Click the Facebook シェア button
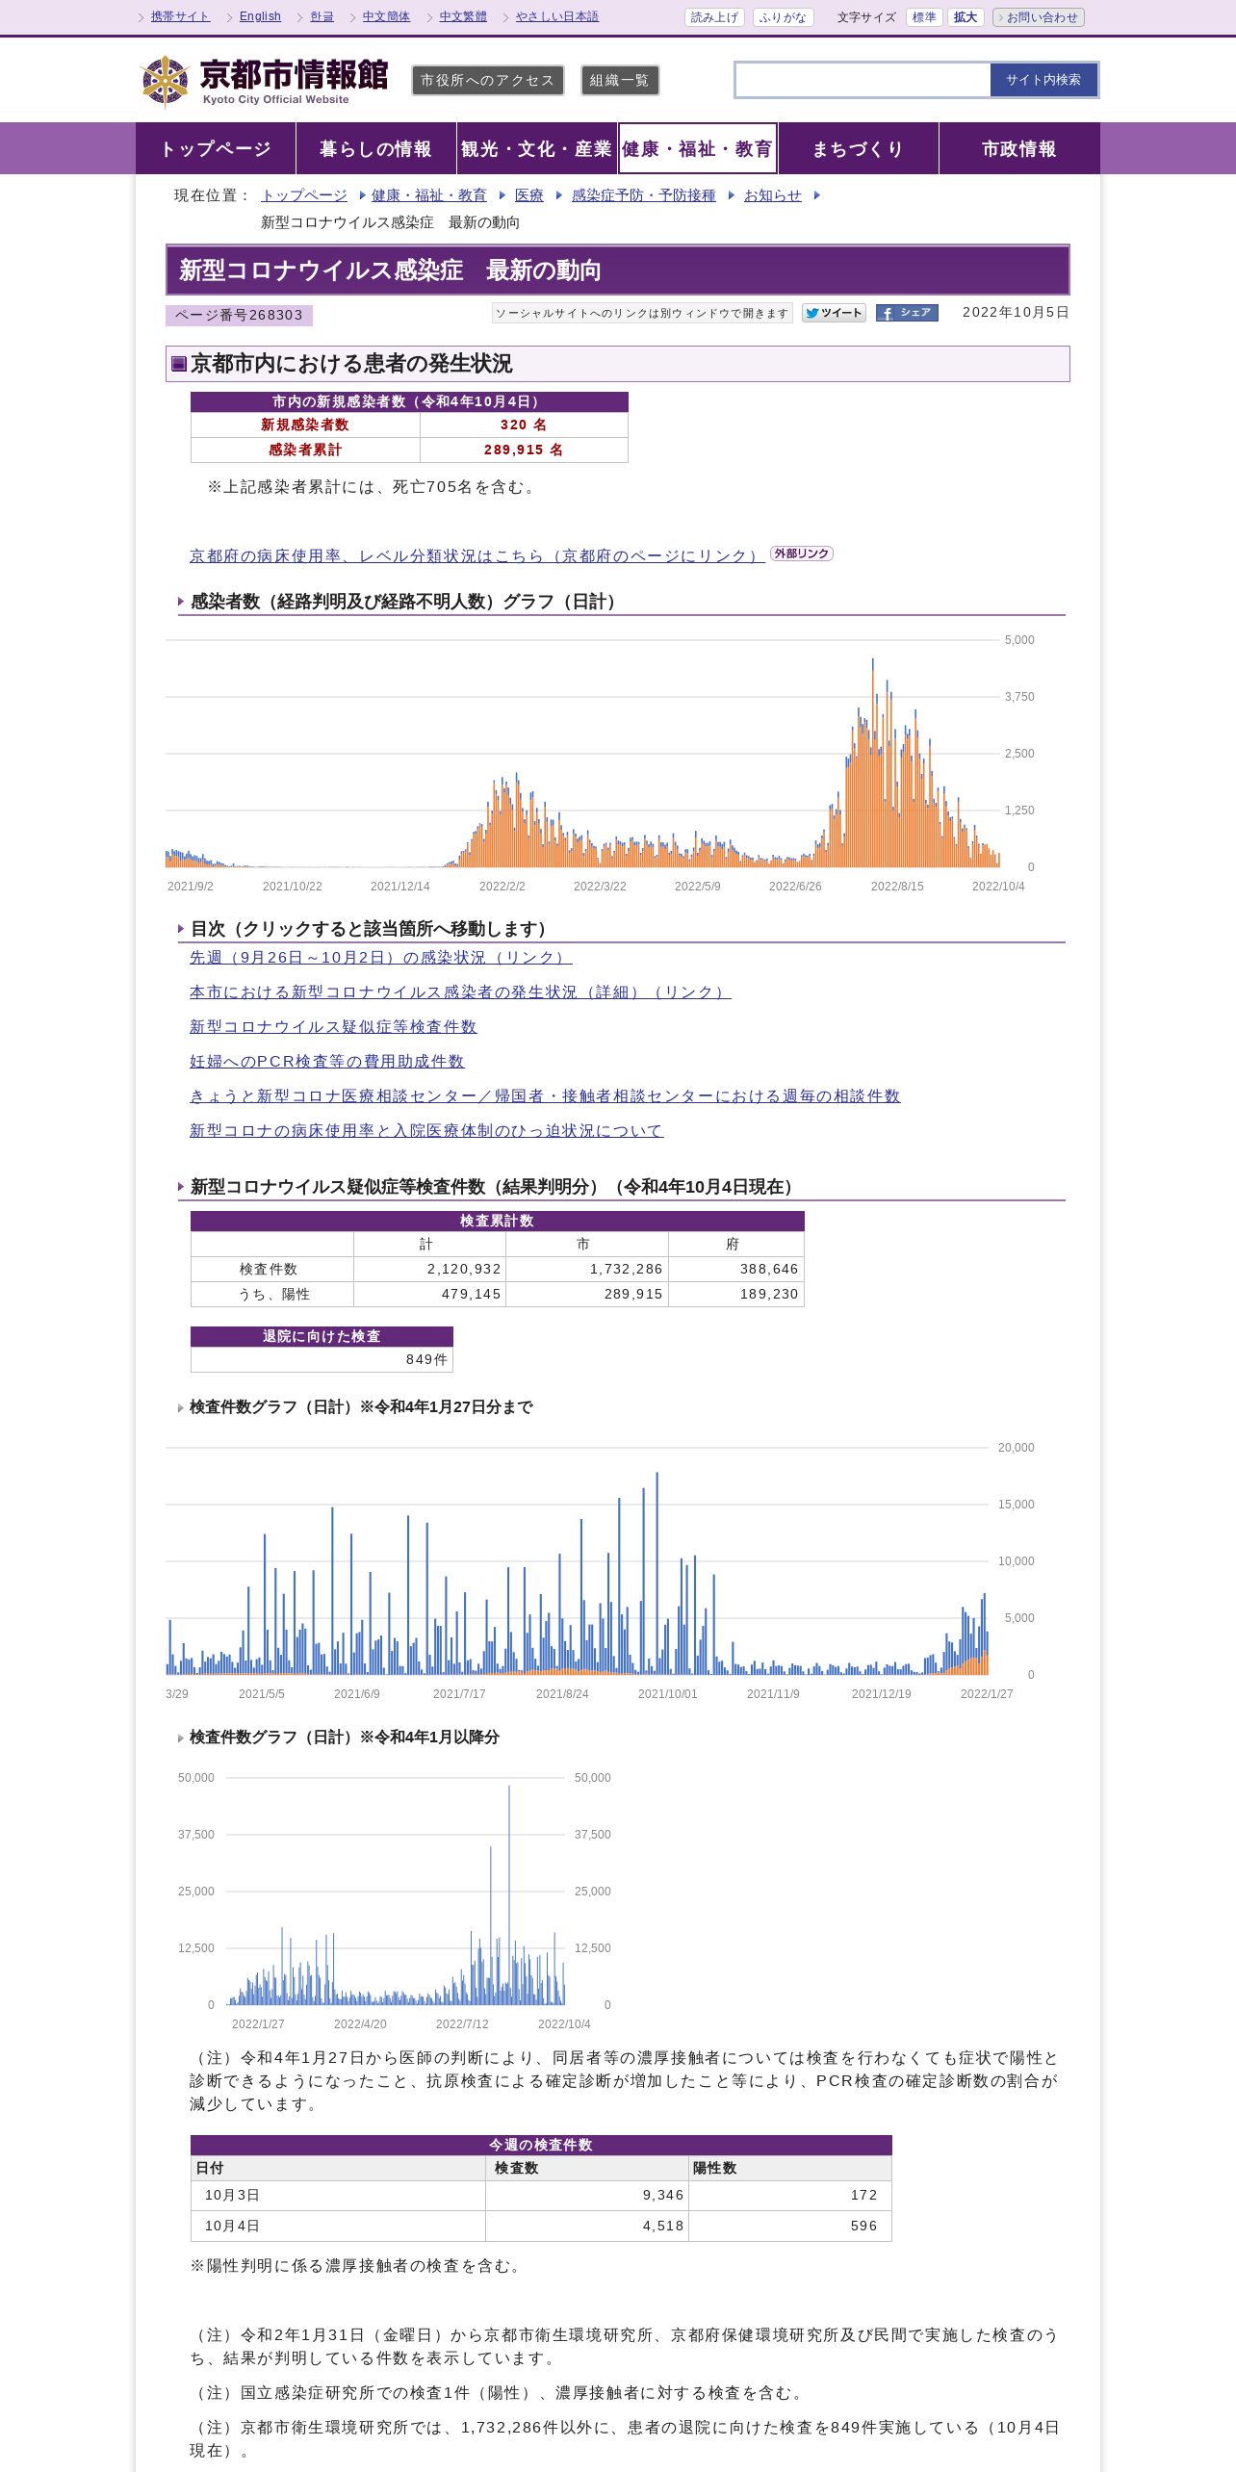This screenshot has height=2472, width=1236. point(907,313)
